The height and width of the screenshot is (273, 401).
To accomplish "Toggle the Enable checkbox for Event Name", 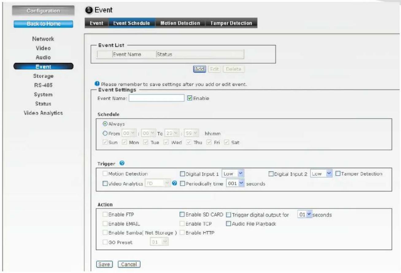I will coord(189,98).
